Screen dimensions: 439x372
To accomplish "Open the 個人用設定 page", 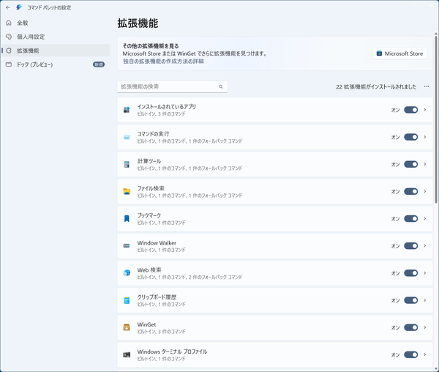I will point(56,37).
